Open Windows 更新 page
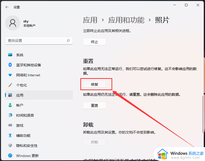 pos(39,155)
